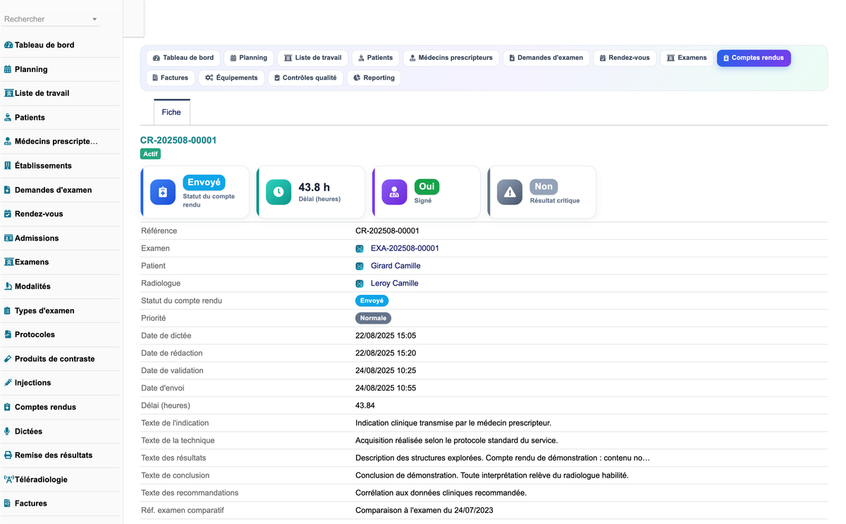
Task: Click the icon beside Girard Camille
Action: (x=360, y=266)
